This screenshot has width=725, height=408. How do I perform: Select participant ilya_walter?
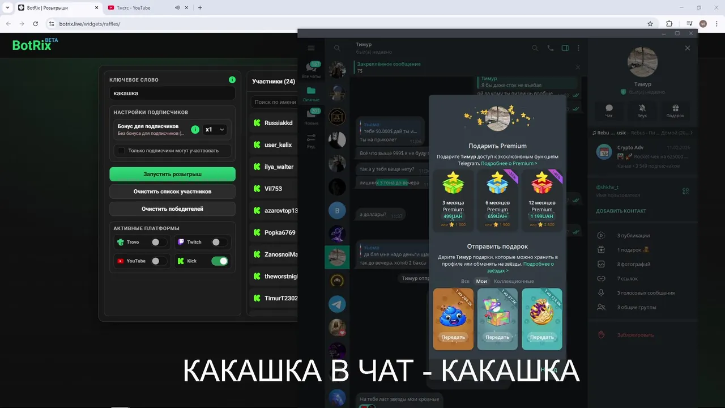pyautogui.click(x=274, y=167)
